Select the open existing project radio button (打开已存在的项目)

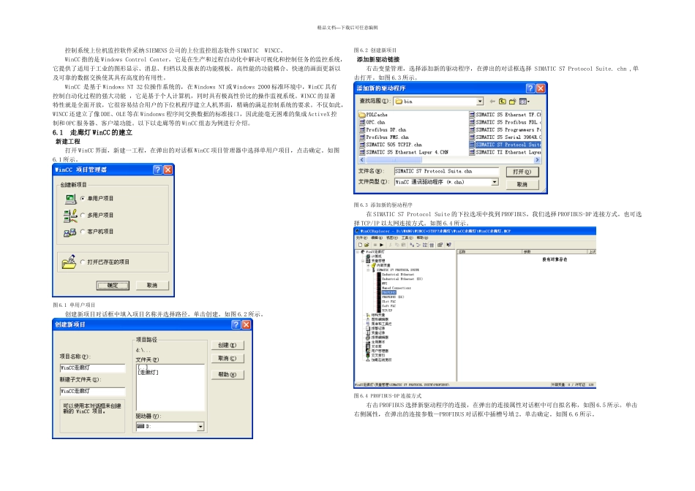coord(83,262)
